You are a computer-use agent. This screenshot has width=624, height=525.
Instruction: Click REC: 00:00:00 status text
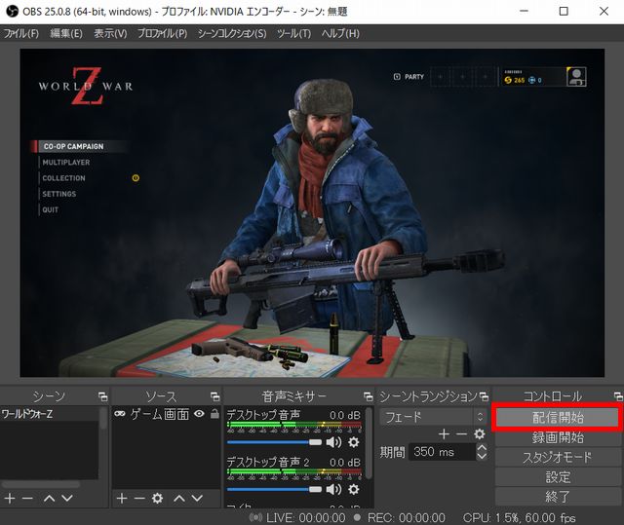(x=407, y=517)
